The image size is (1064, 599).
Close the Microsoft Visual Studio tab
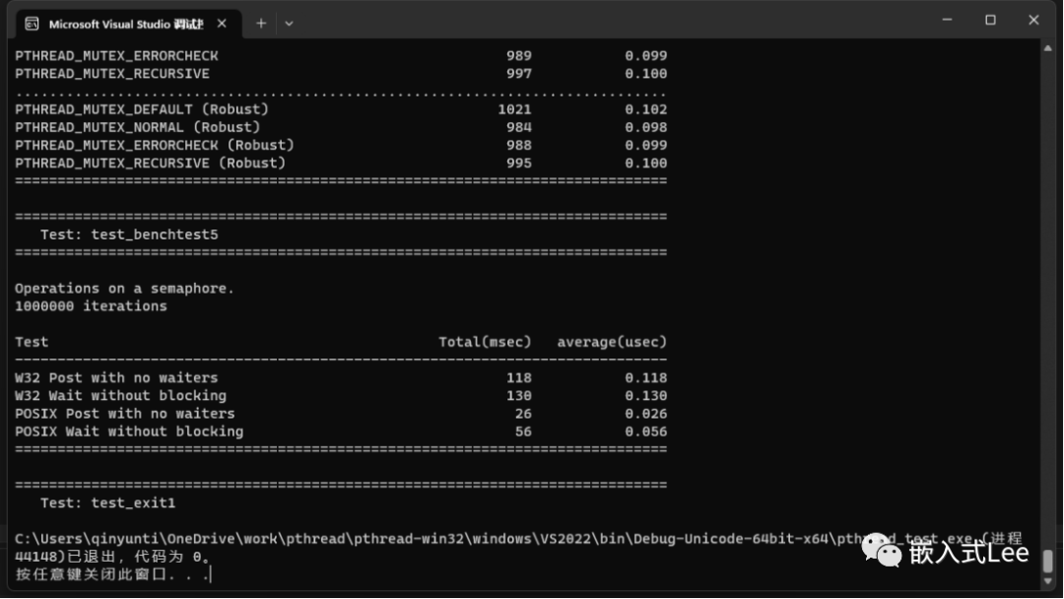point(222,24)
